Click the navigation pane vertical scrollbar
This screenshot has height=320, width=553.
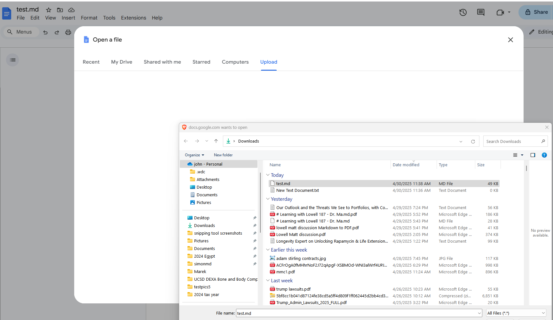pyautogui.click(x=261, y=202)
